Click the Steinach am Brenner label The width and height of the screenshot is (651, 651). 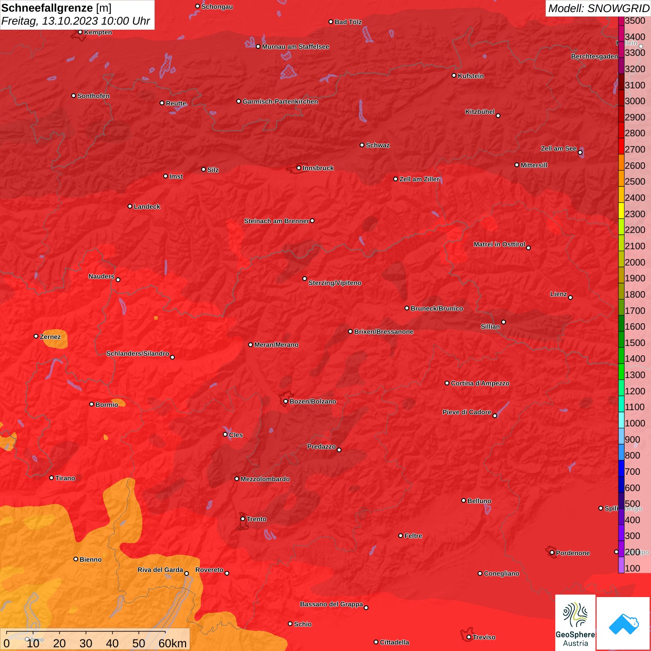point(276,221)
